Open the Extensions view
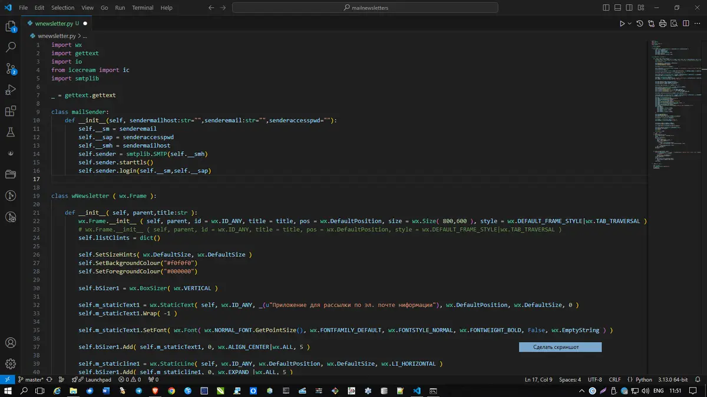 (x=10, y=111)
